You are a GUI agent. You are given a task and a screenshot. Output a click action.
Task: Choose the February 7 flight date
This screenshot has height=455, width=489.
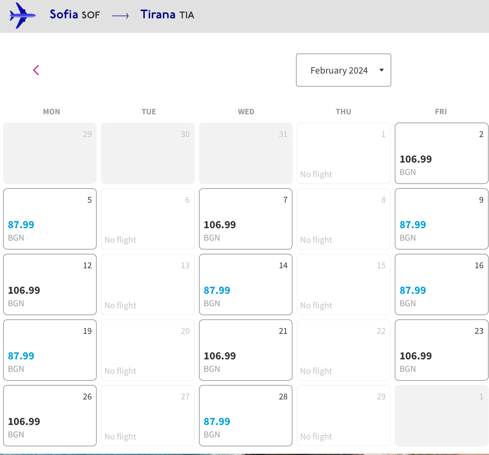coord(246,219)
